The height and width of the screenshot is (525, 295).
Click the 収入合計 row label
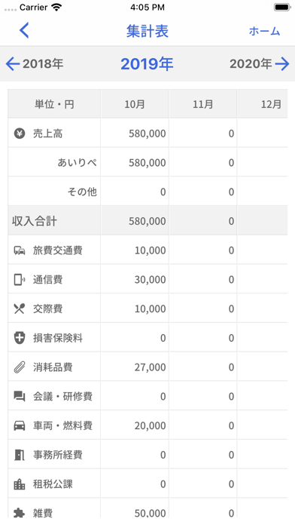click(x=35, y=221)
